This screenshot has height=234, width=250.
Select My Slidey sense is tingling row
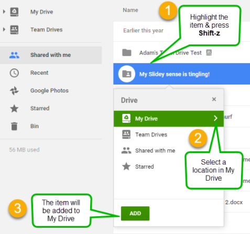tap(181, 74)
